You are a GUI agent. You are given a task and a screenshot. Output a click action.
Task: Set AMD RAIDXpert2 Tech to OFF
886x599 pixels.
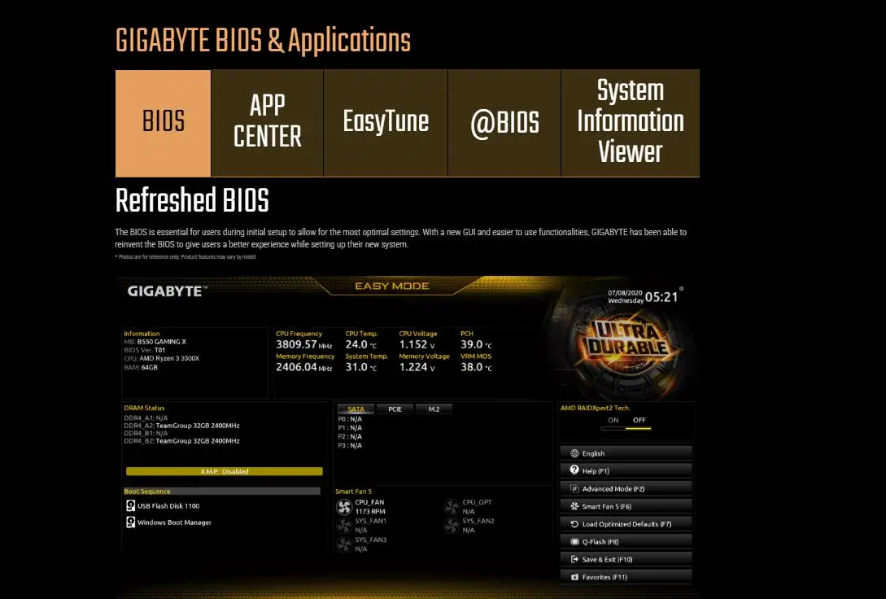tap(639, 421)
